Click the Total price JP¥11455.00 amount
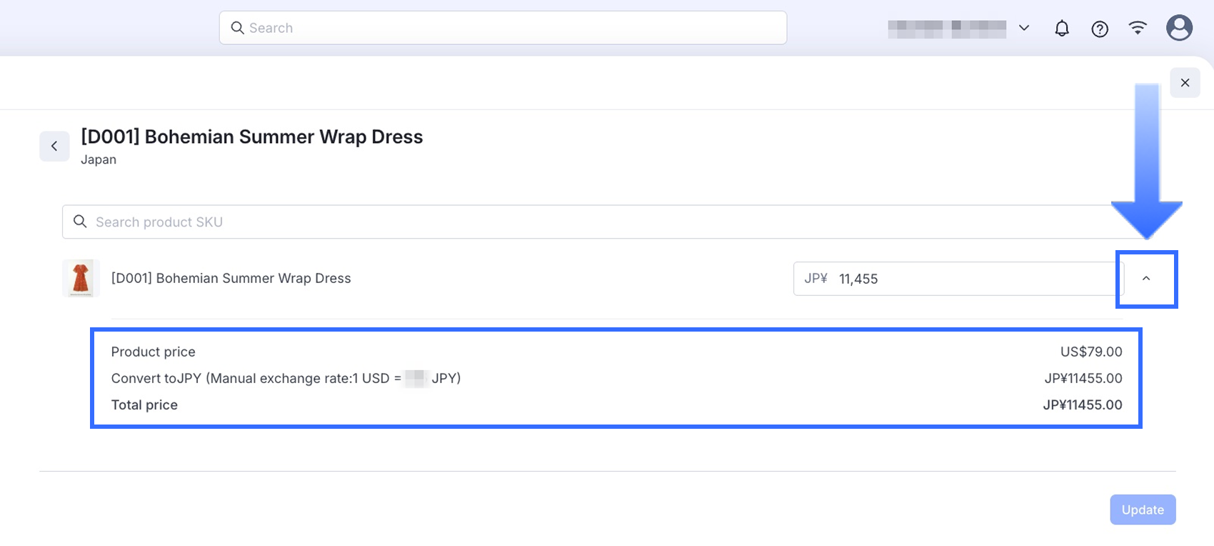This screenshot has width=1214, height=546. tap(1082, 404)
